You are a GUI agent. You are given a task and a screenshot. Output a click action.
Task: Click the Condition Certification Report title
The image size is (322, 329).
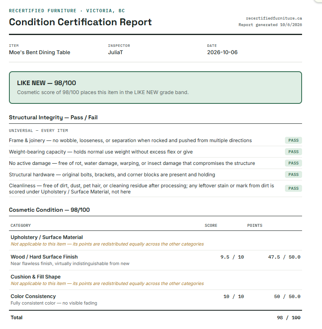pyautogui.click(x=80, y=22)
